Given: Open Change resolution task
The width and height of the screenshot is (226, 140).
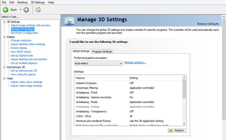Looking at the screenshot, I should point(21,41).
